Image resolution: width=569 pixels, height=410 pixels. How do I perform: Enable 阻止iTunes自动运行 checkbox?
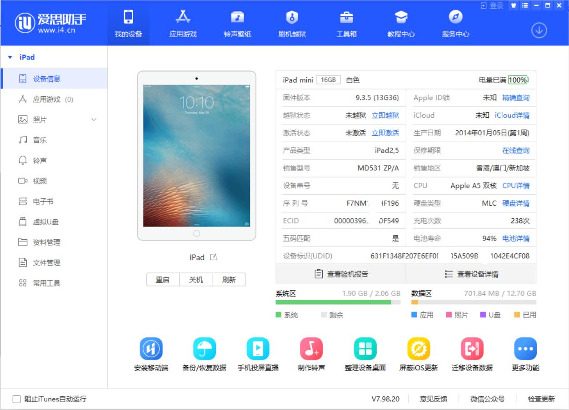[17, 398]
